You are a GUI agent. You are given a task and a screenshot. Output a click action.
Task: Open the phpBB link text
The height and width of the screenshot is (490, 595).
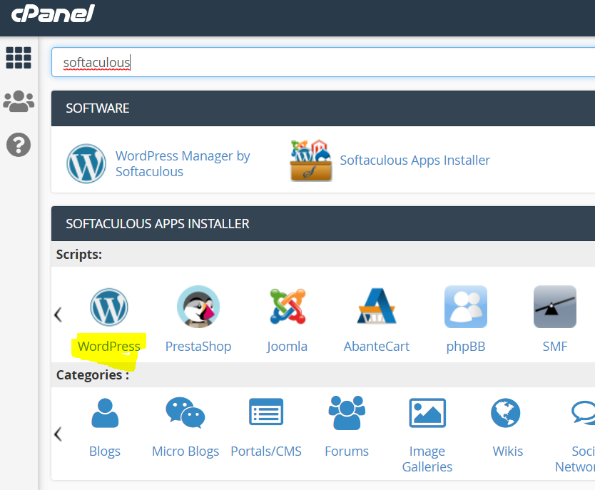(x=466, y=346)
